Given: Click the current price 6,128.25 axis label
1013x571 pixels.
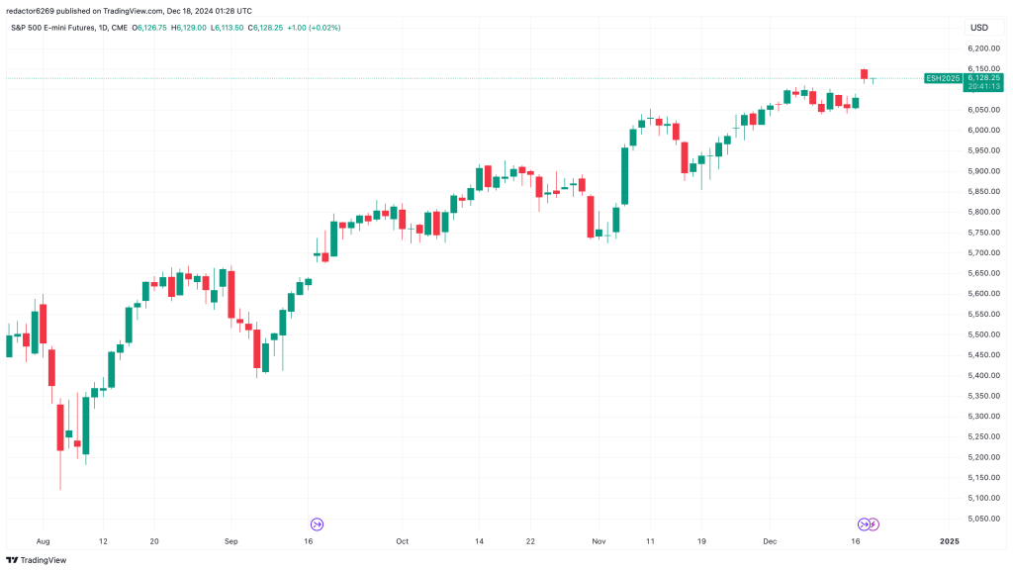Looking at the screenshot, I should [x=984, y=77].
